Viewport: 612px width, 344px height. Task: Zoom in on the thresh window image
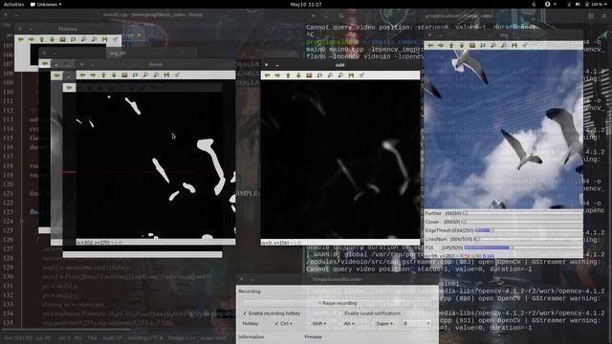click(x=145, y=75)
